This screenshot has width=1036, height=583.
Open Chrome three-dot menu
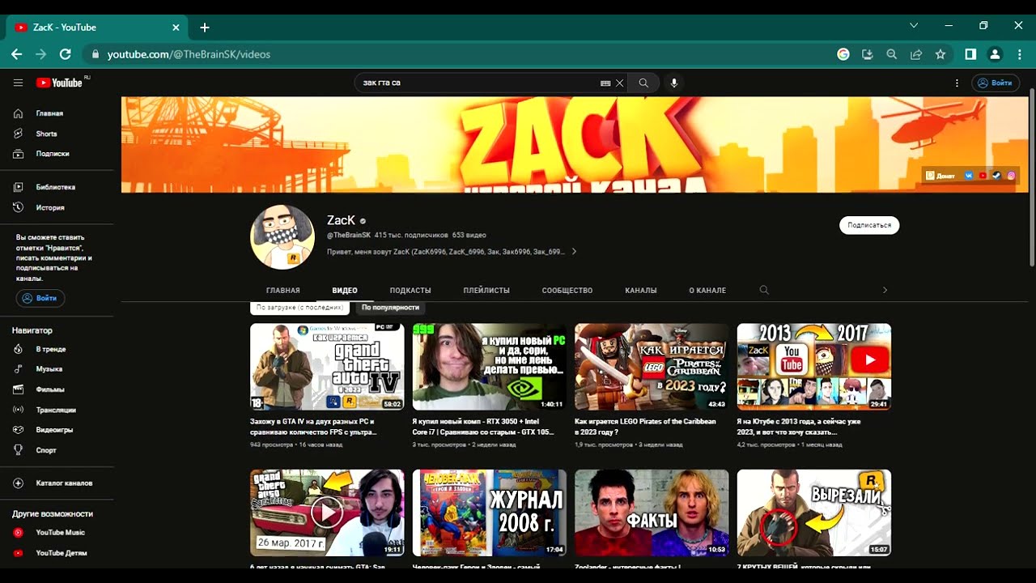[1020, 54]
